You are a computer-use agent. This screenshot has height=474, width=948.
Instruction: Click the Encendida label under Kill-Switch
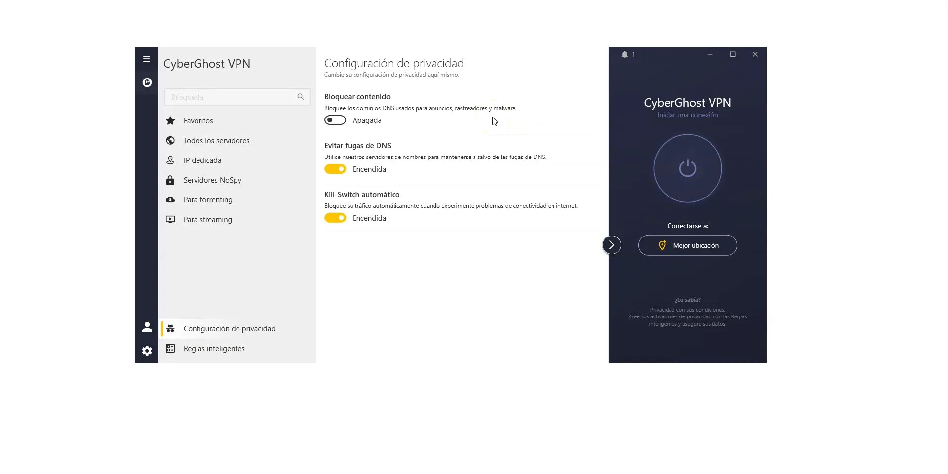tap(369, 218)
